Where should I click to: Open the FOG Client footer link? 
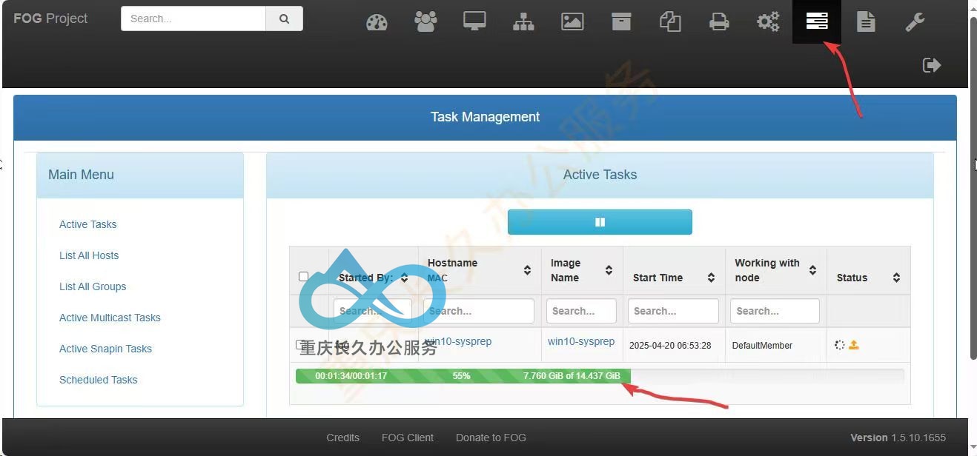[408, 437]
